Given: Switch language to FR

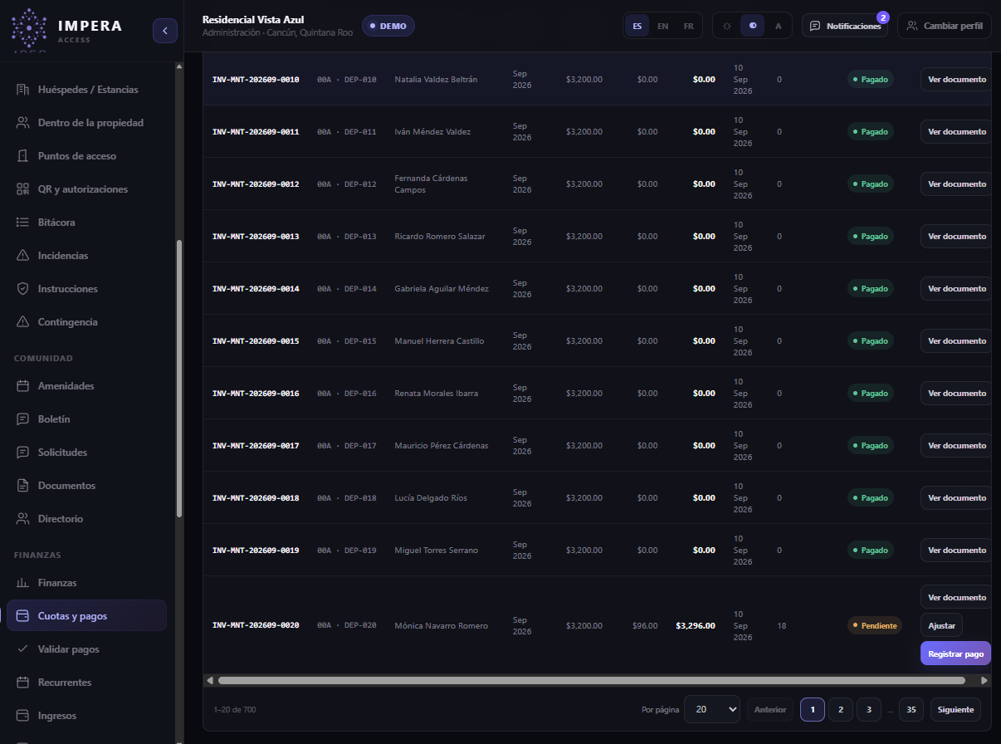Looking at the screenshot, I should coord(689,26).
